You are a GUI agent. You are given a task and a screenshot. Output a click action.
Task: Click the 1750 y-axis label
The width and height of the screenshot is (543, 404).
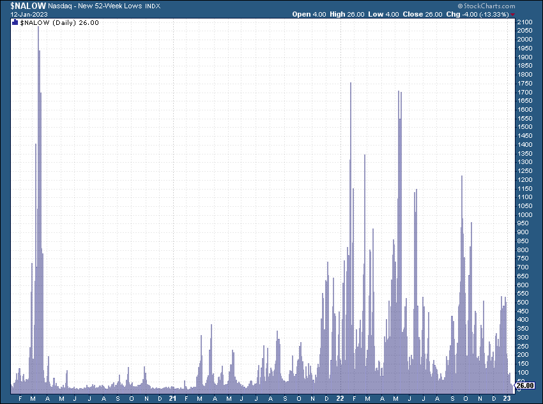coord(524,84)
